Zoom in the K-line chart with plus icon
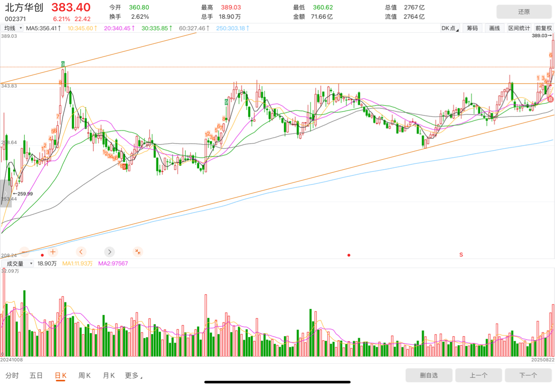Viewport: 555px width, 387px height. (x=53, y=251)
